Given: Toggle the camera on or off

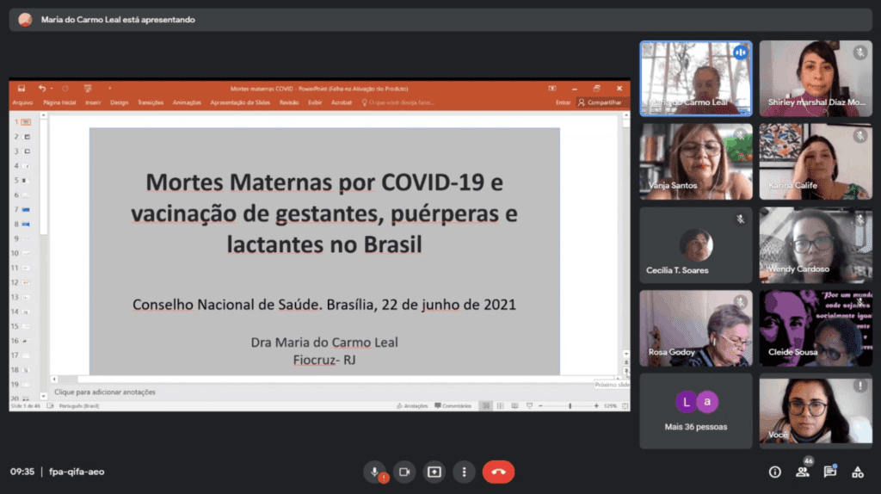Looking at the screenshot, I should 404,472.
